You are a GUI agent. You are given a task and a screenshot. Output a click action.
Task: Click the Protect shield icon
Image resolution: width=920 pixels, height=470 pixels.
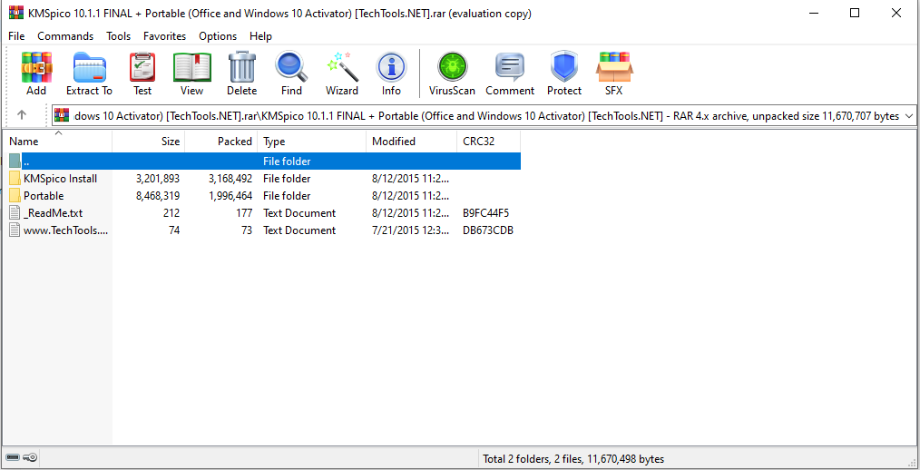tap(563, 67)
